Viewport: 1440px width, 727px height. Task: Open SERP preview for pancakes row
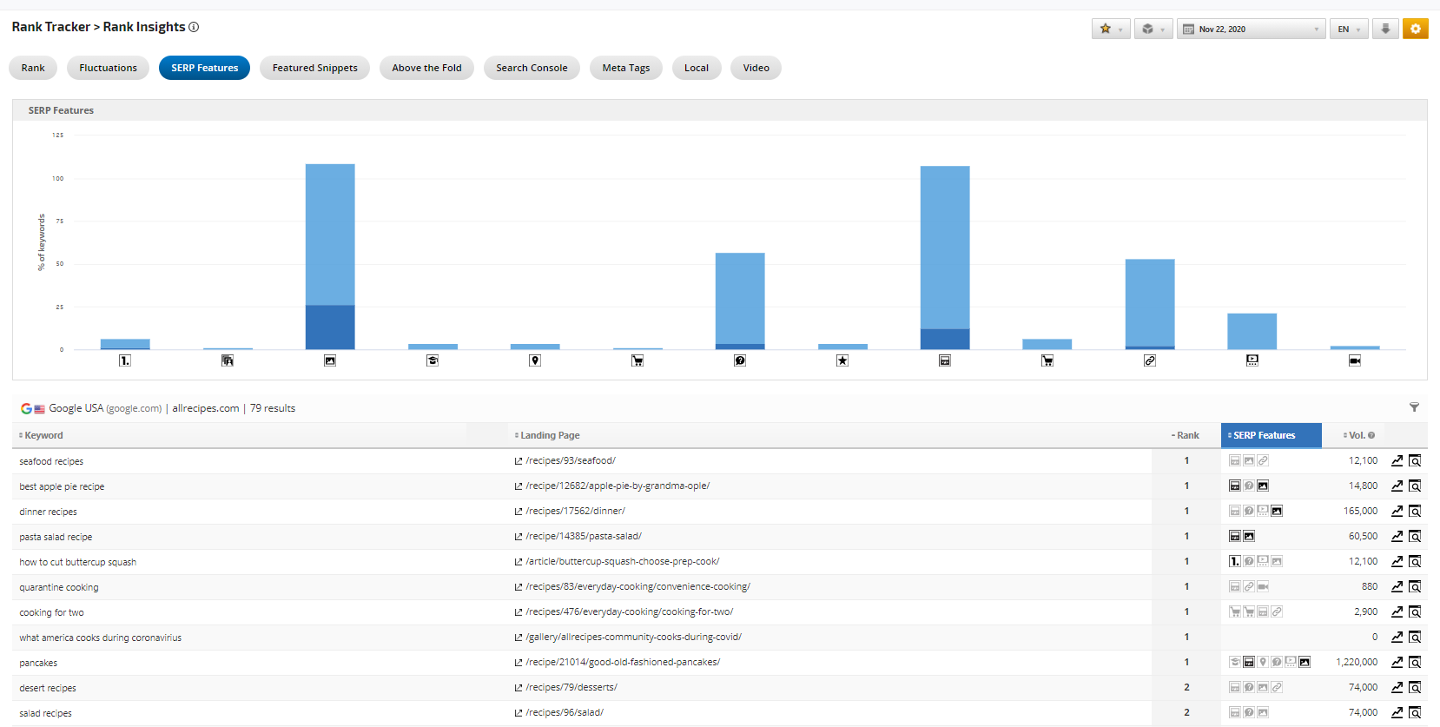[1415, 663]
